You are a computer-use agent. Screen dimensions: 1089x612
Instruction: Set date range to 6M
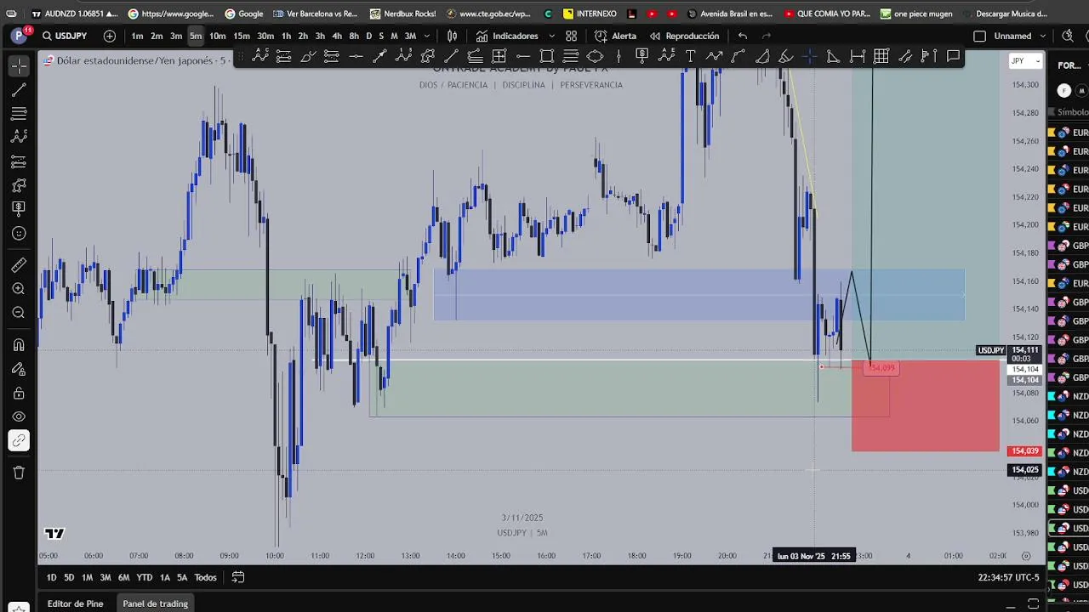[x=123, y=577]
